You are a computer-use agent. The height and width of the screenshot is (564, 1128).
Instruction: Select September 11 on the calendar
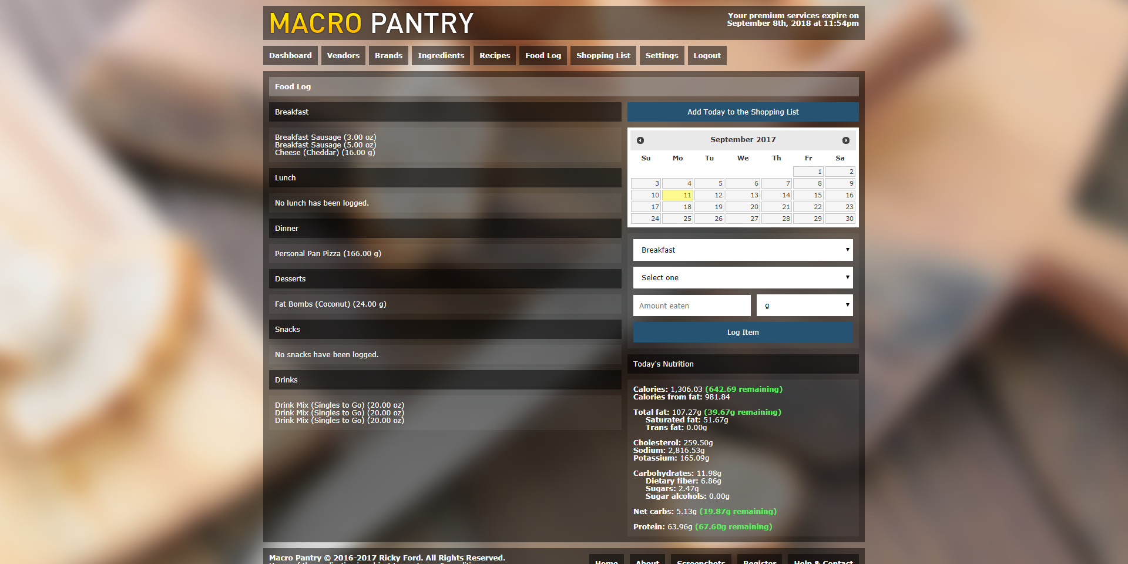pos(678,195)
